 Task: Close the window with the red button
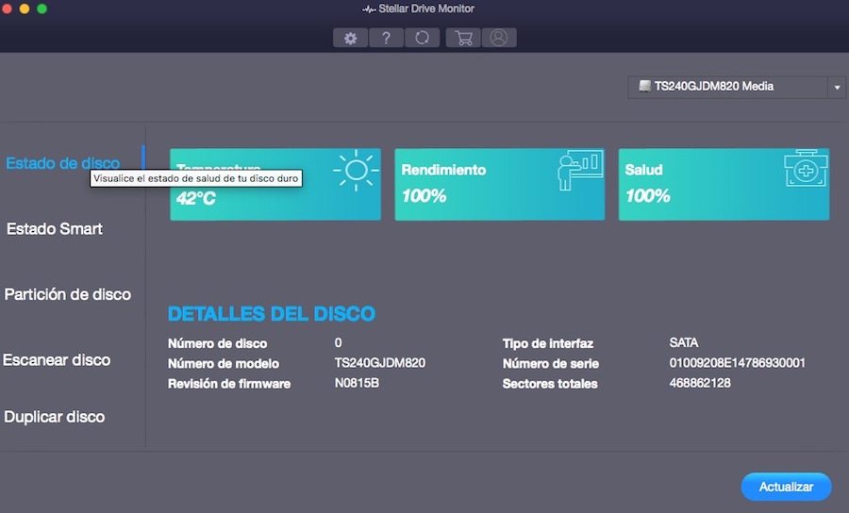pos(7,8)
